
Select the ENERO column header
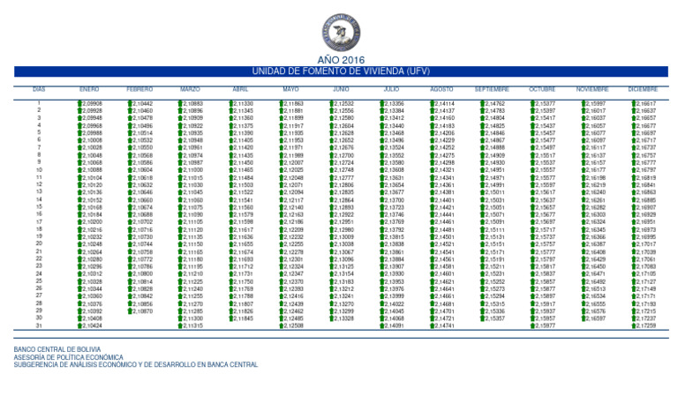(x=88, y=90)
